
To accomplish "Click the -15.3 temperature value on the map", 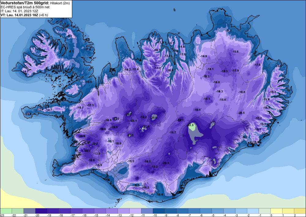I will [131, 161].
